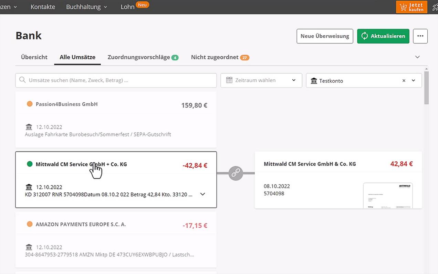Click the -42,84 € transaction amount
Image resolution: width=438 pixels, height=274 pixels.
(x=195, y=165)
